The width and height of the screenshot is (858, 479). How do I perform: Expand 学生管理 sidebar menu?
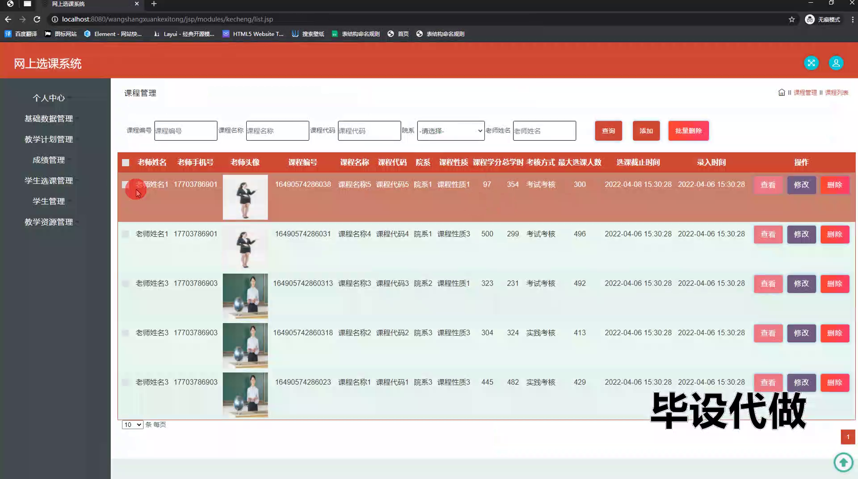click(x=49, y=201)
